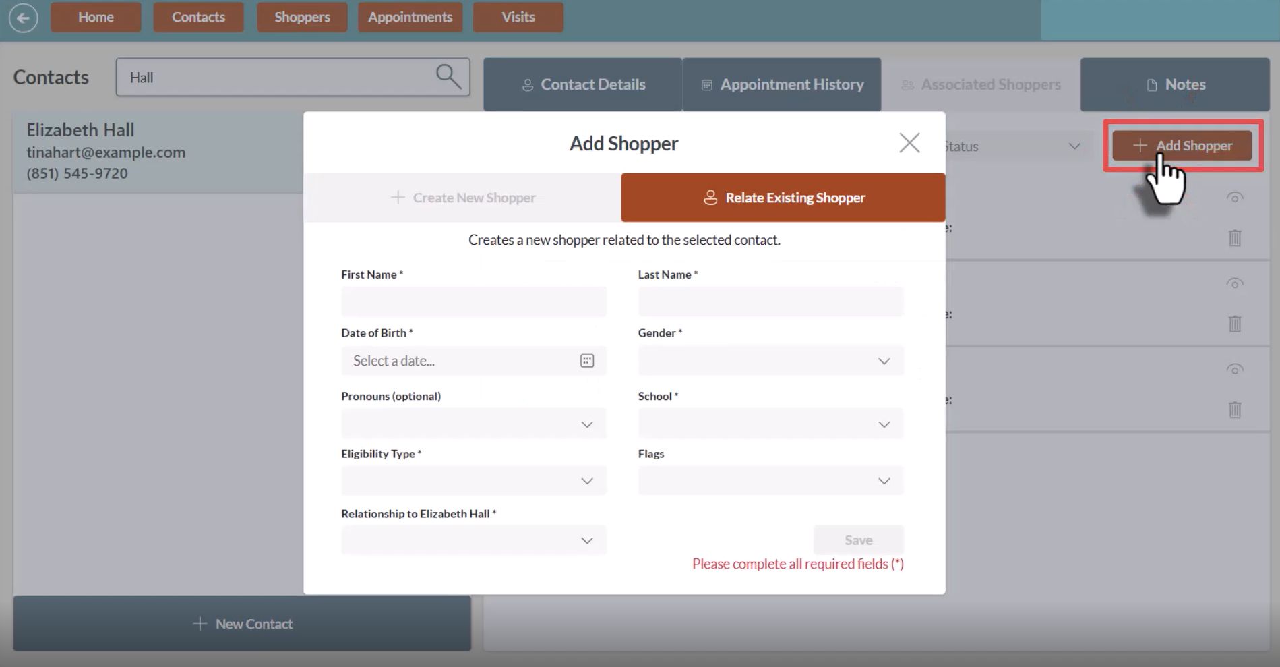Click the second shopper's trash icon

click(1235, 324)
